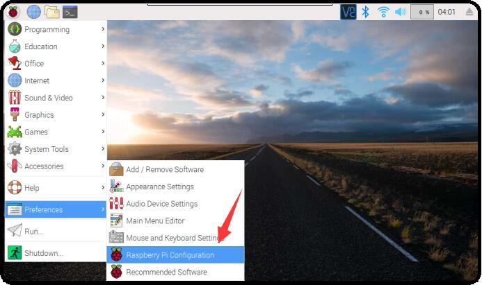
Task: Choose Shutdown... label from main menu
Action: [44, 253]
